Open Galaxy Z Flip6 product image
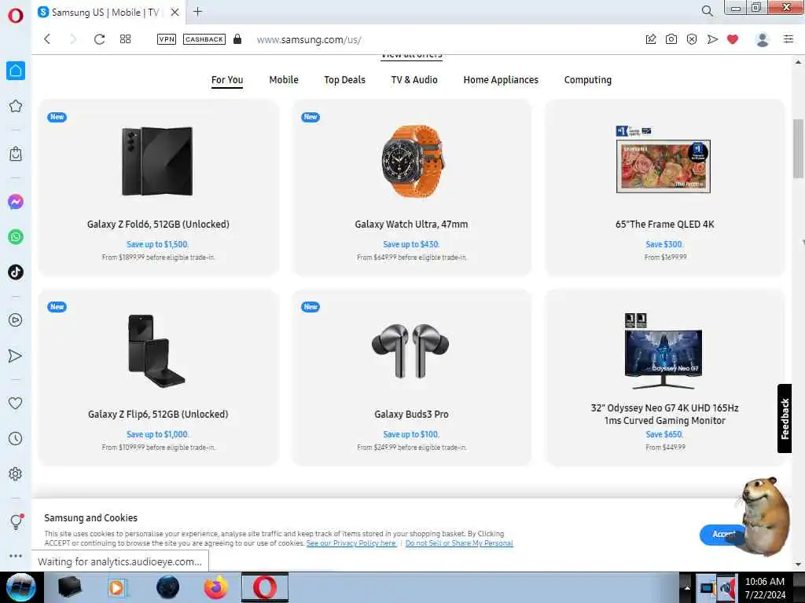The height and width of the screenshot is (603, 805). (x=156, y=351)
